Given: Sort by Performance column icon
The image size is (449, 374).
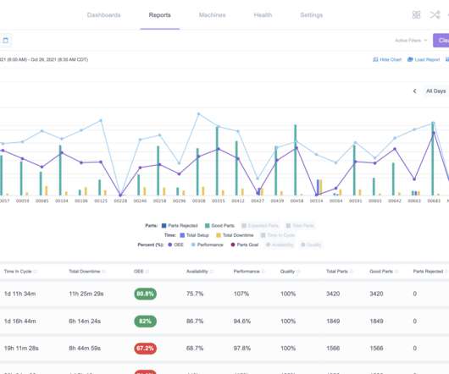Looking at the screenshot, I should tap(263, 272).
